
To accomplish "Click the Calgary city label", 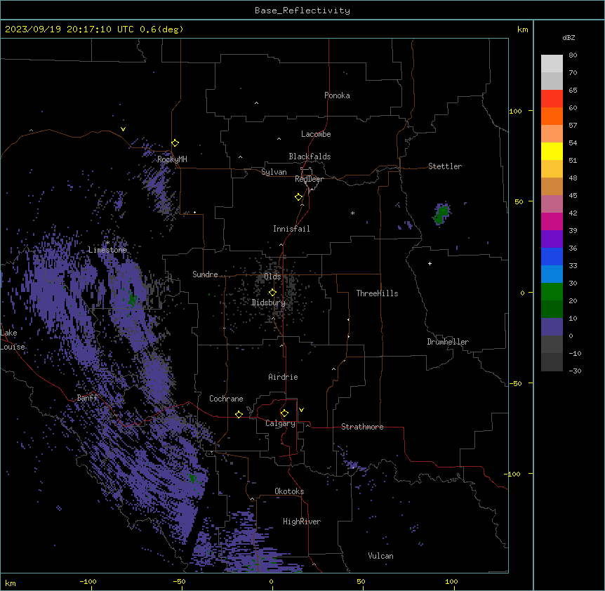I will (x=281, y=423).
